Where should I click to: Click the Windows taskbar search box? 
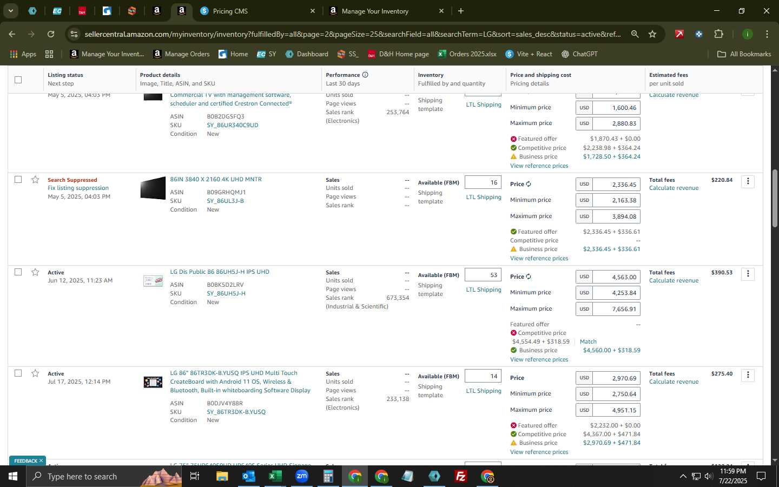point(104,476)
